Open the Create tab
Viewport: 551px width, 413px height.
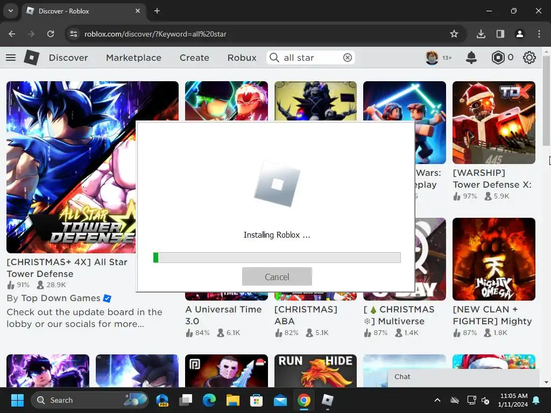[x=194, y=58]
